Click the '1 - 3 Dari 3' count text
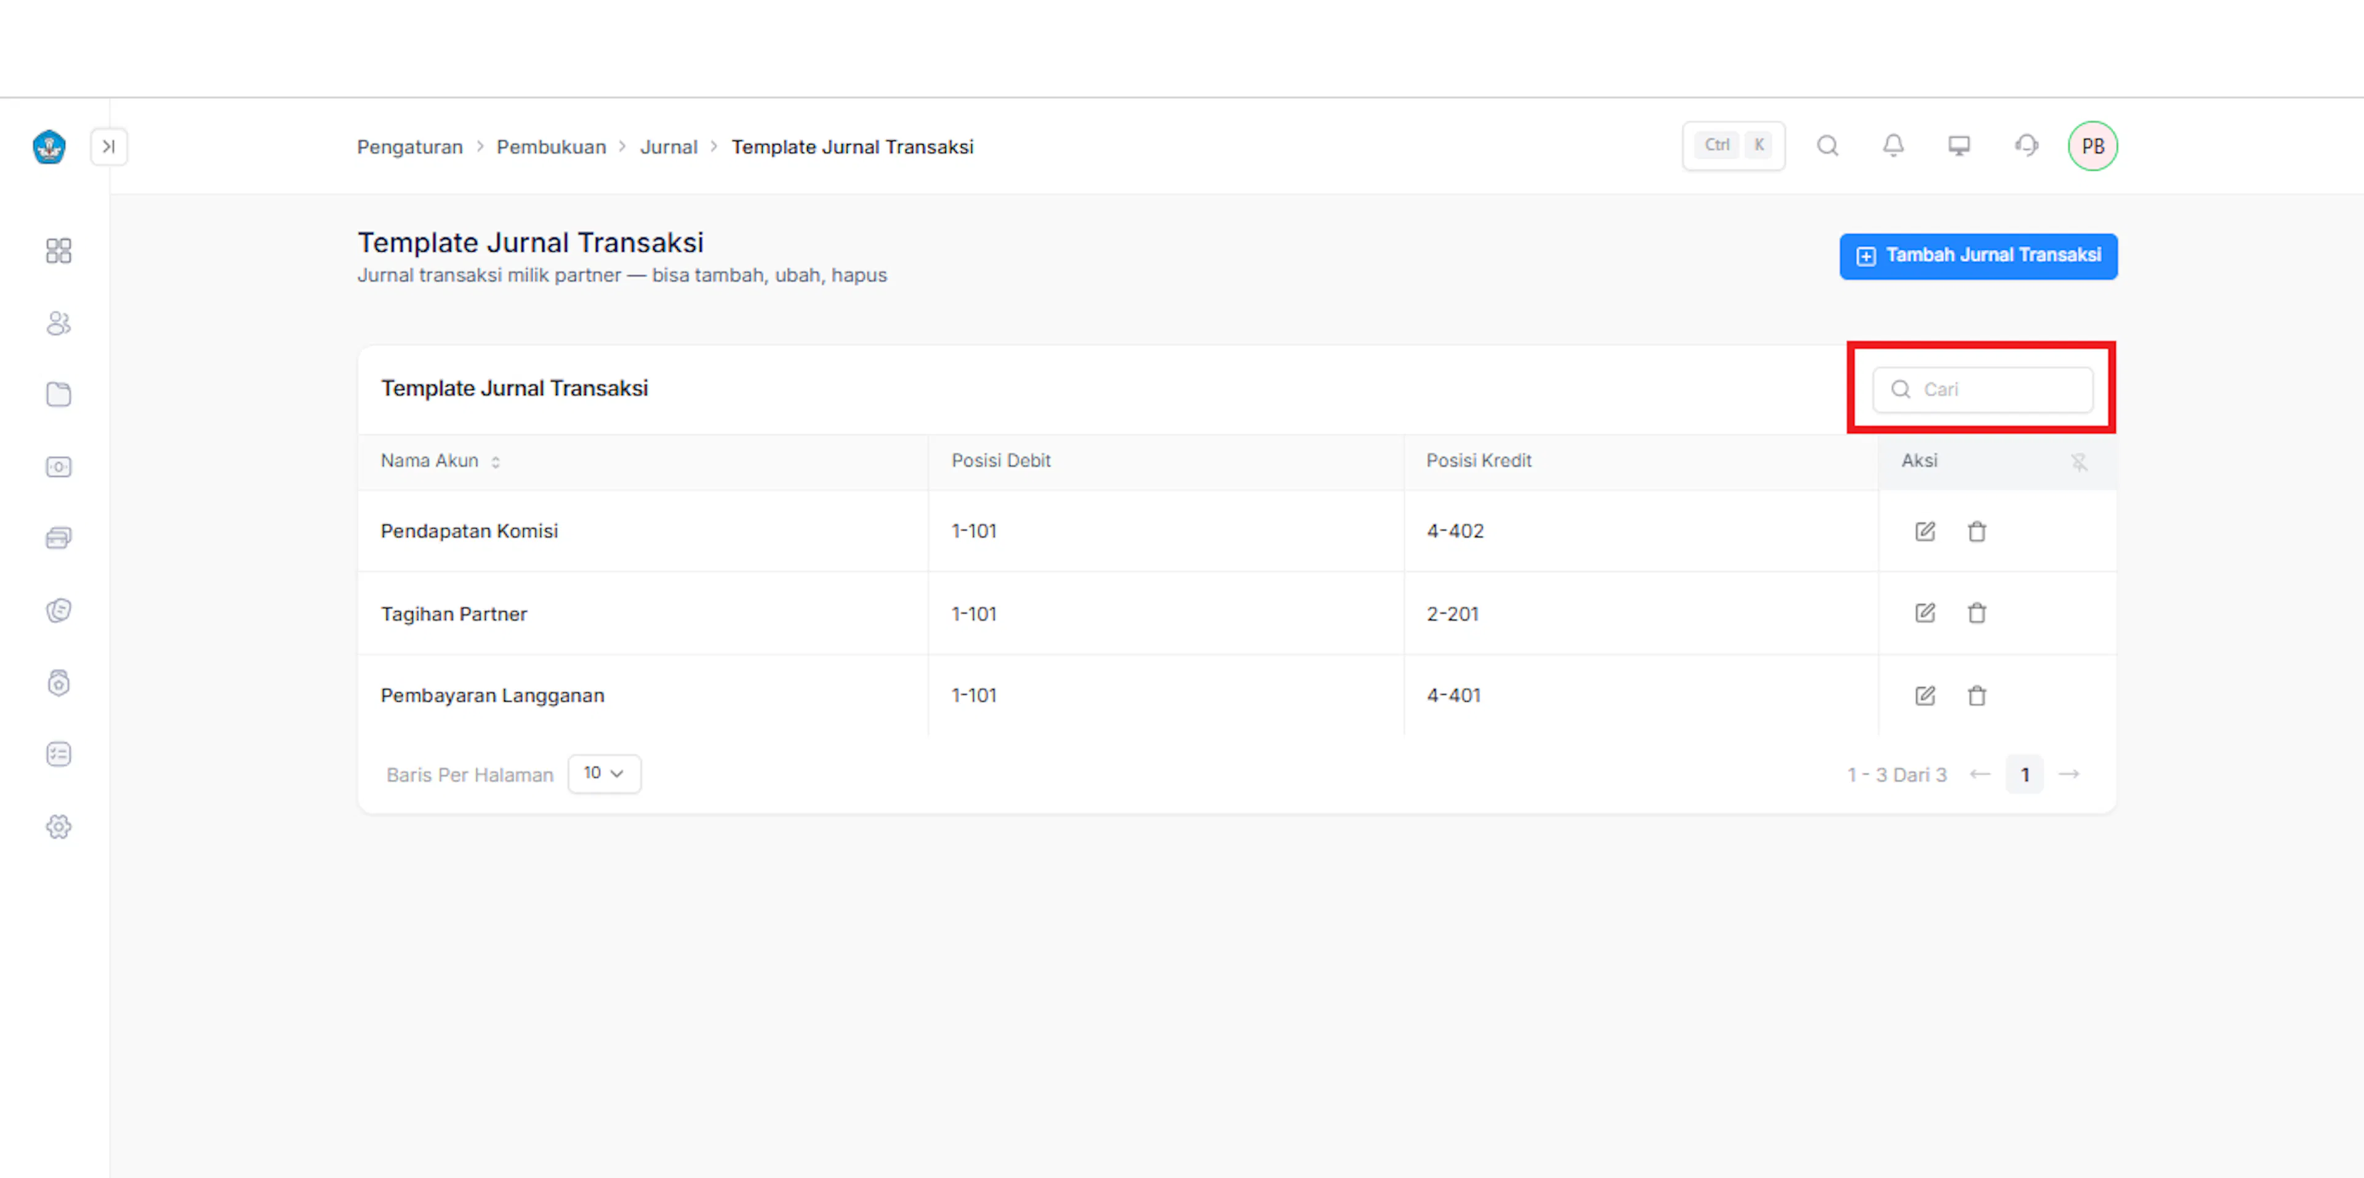This screenshot has width=2364, height=1178. pyautogui.click(x=1897, y=775)
